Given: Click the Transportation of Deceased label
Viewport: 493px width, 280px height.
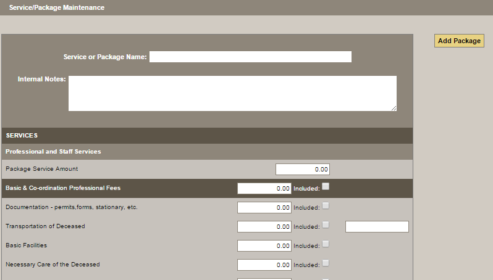Looking at the screenshot, I should pyautogui.click(x=45, y=226).
